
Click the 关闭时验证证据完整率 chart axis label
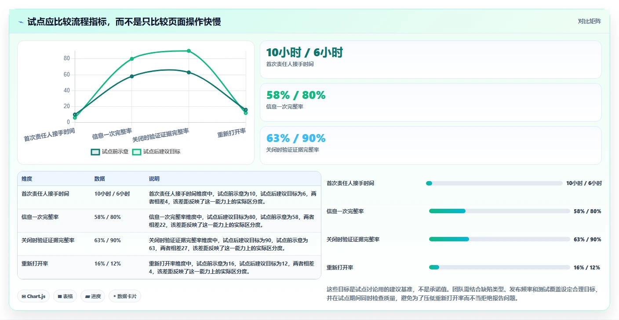(x=161, y=135)
